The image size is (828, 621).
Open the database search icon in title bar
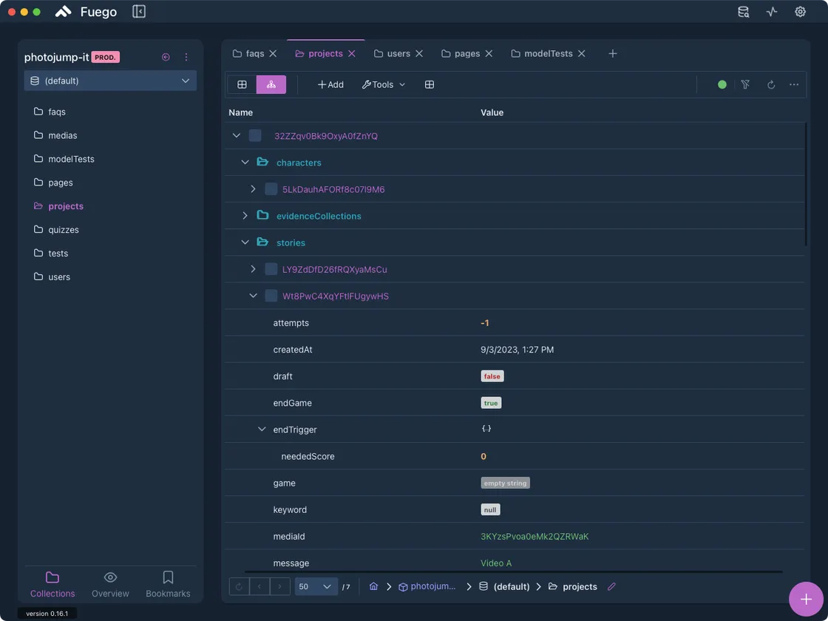(743, 12)
